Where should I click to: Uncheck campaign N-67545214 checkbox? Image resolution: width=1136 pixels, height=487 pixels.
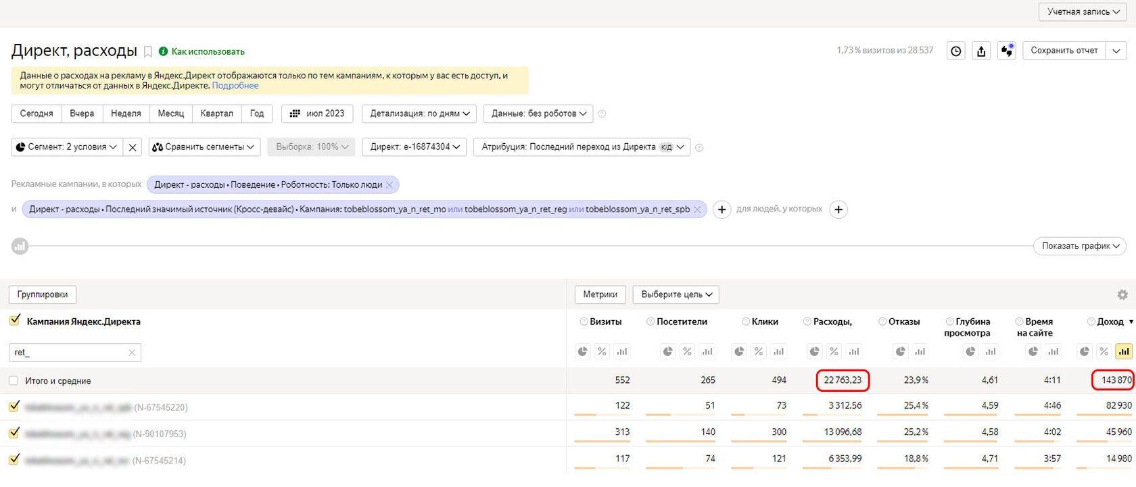[14, 459]
